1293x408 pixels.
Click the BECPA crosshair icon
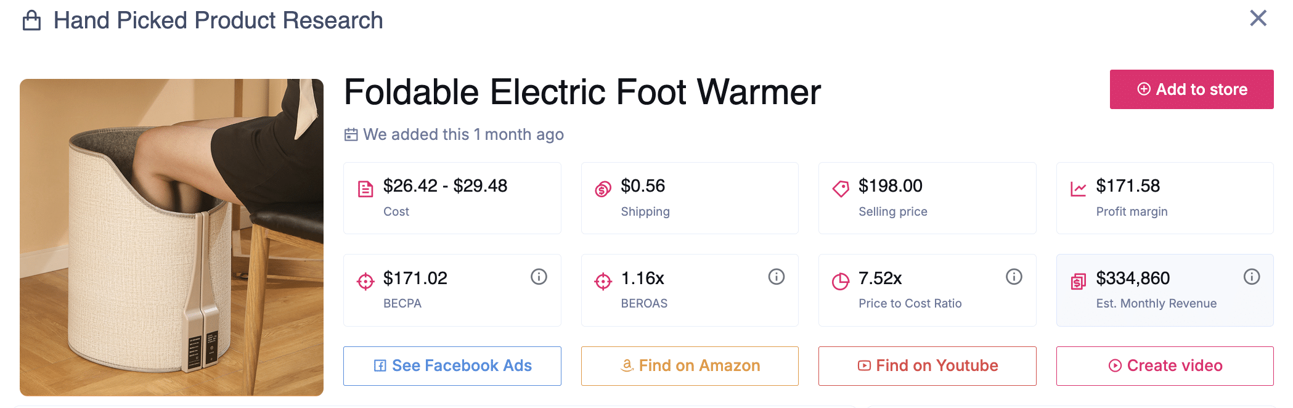click(365, 282)
